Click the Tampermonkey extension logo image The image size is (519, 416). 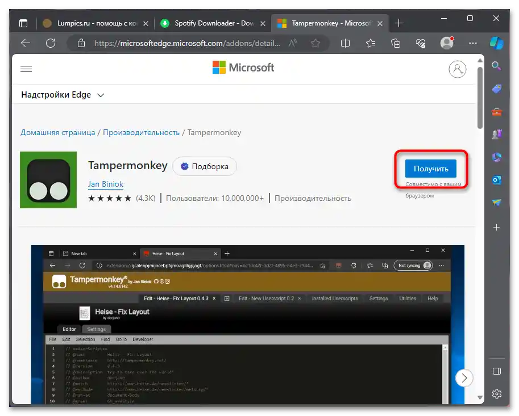point(48,180)
